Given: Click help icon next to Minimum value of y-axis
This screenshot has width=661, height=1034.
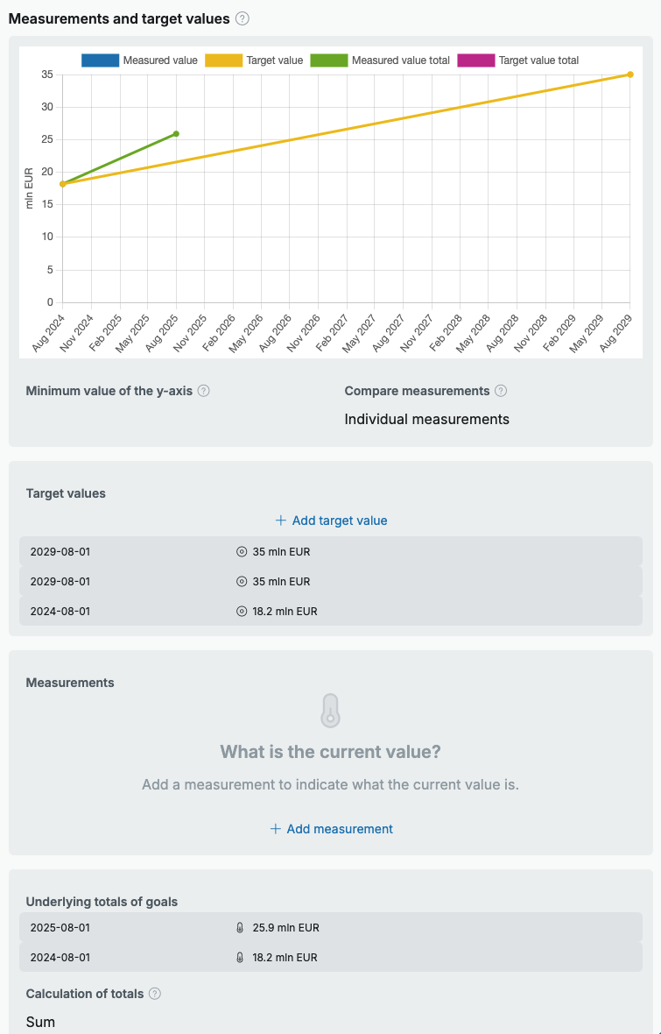Looking at the screenshot, I should pos(204,391).
